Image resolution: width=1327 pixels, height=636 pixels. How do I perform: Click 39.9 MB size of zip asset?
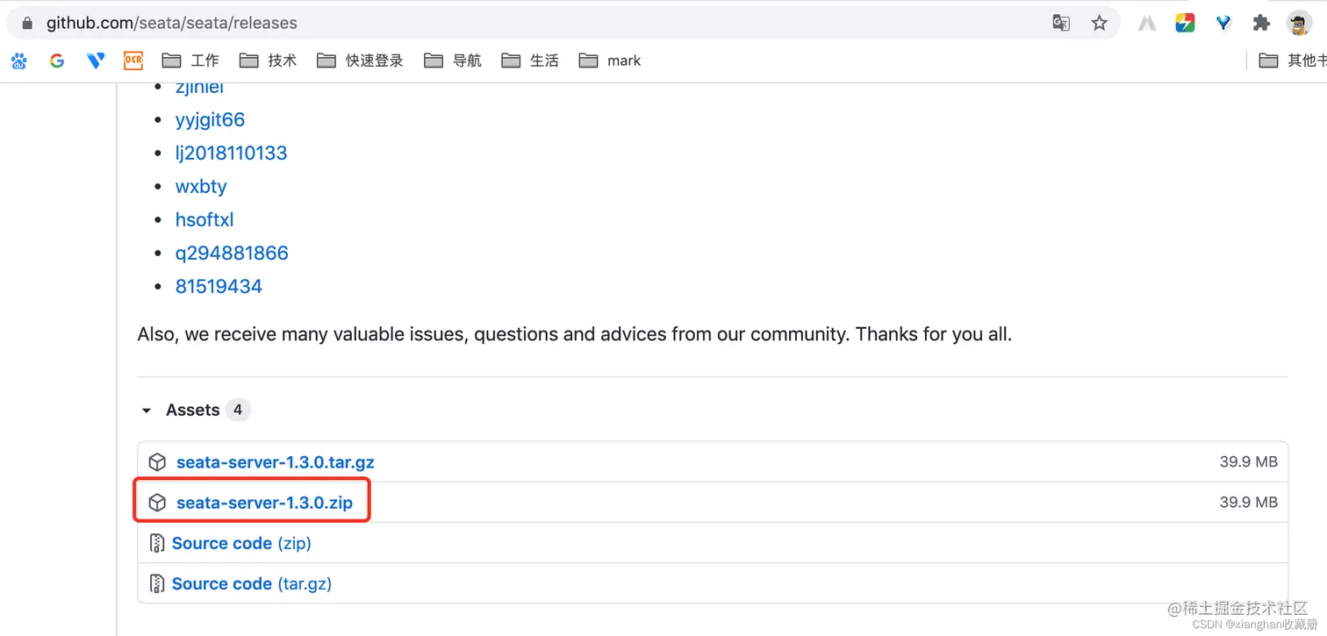coord(1248,502)
